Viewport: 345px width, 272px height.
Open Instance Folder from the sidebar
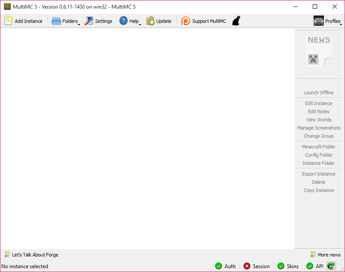coord(319,163)
